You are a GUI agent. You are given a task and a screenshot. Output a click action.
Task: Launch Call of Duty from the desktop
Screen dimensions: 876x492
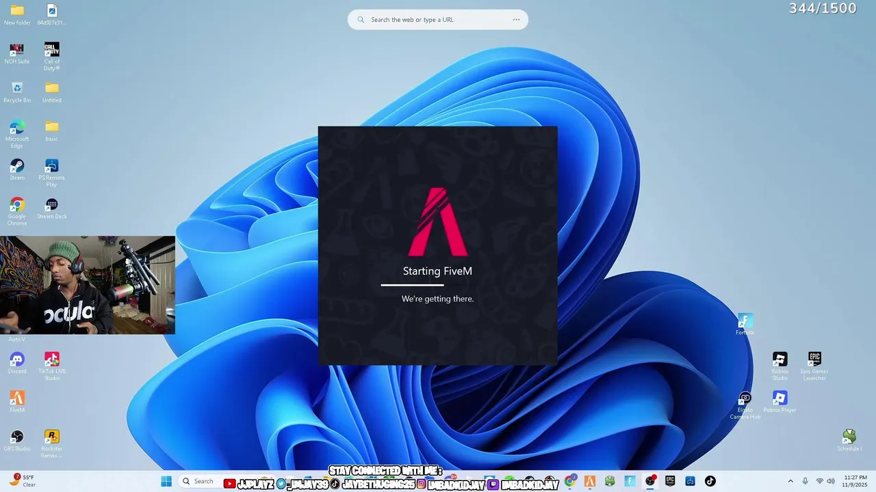[51, 56]
